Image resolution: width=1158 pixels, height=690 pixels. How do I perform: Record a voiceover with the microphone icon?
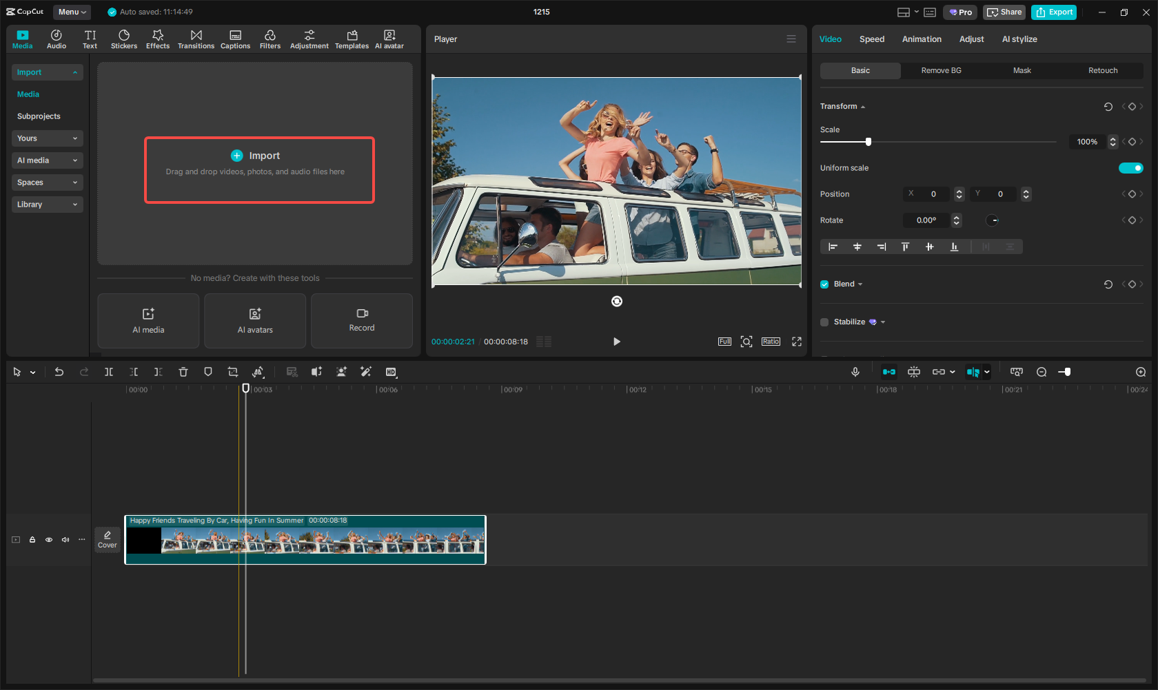[855, 372]
